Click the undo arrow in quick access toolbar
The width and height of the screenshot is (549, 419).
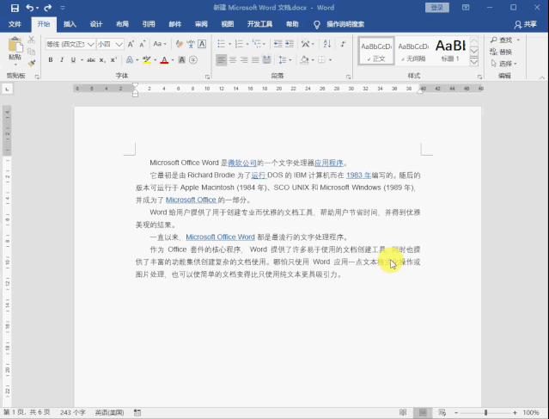point(29,8)
